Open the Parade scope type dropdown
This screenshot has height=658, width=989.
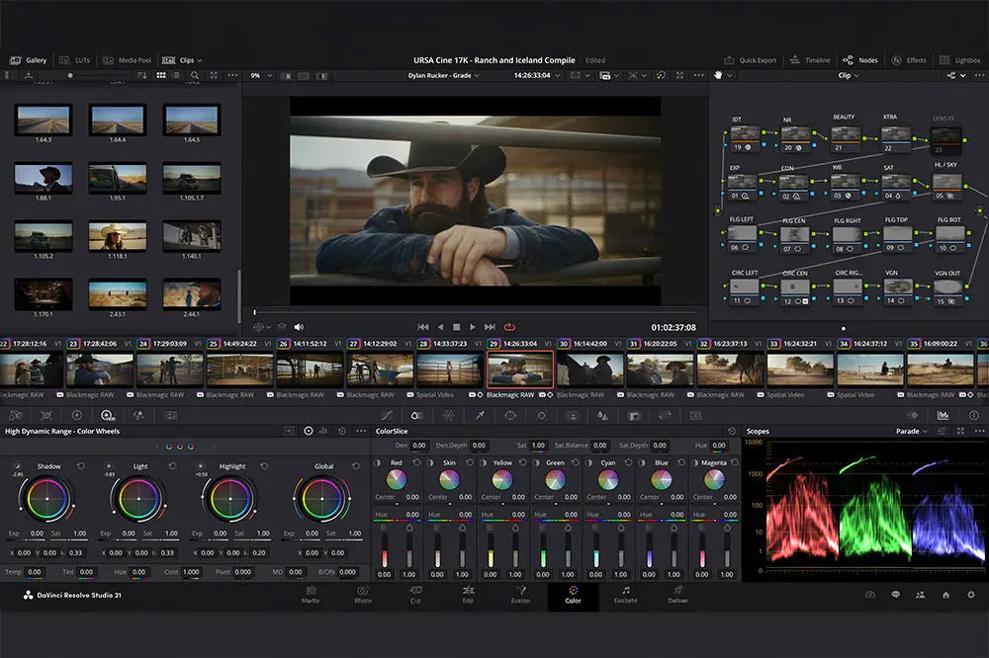(911, 431)
